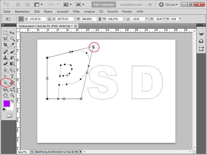
Task: Select the Unbenannt-1 document tab
Action: [46, 26]
